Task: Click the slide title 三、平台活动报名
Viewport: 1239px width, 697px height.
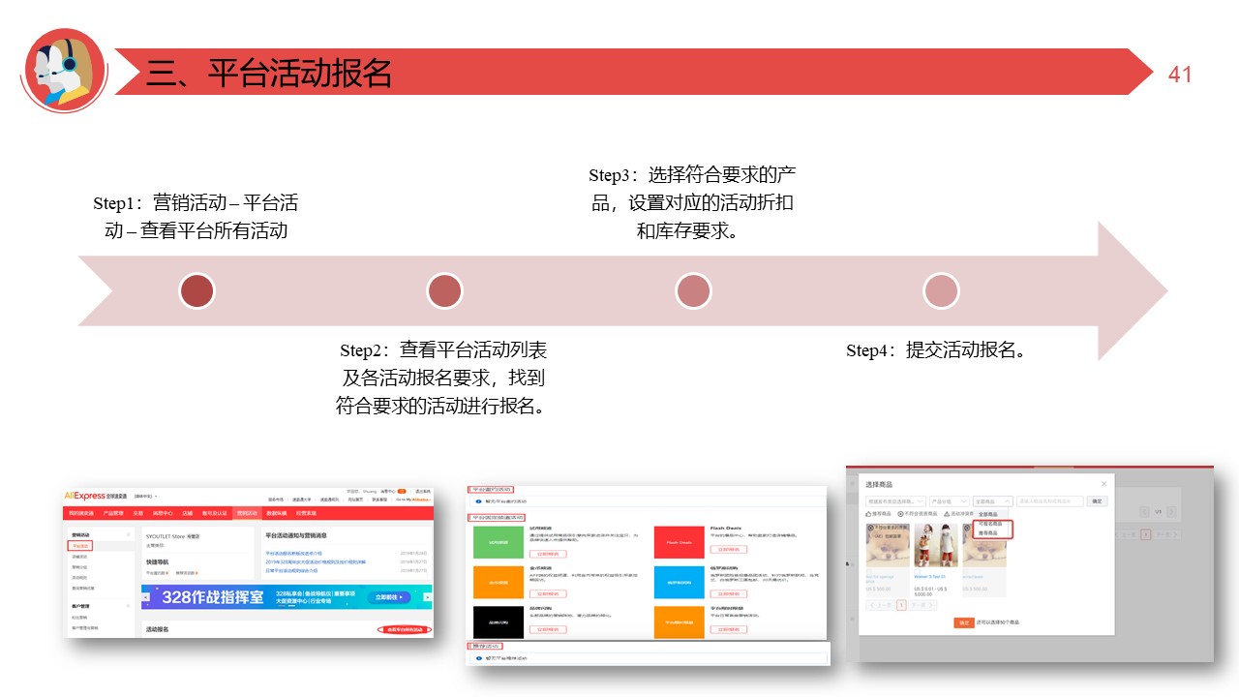Action: (269, 73)
